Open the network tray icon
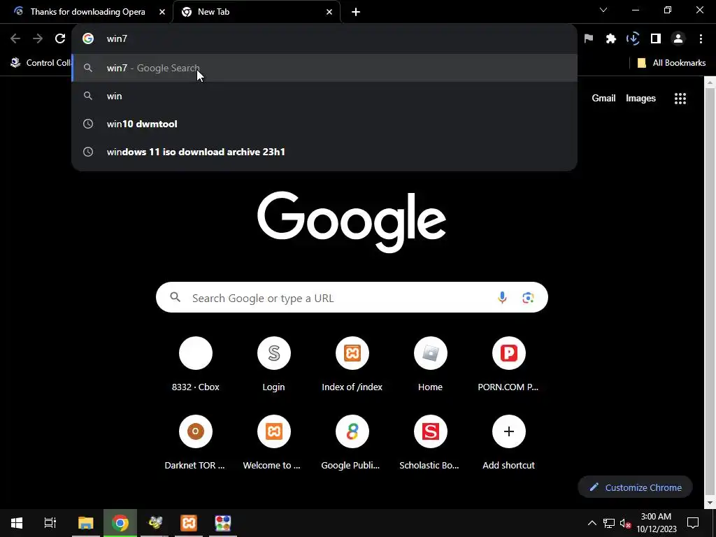Screen dimensions: 716x537 coord(609,523)
